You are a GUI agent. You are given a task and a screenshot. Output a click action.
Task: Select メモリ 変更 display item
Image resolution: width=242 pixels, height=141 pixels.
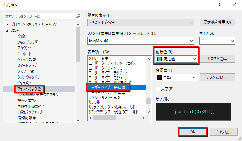click(x=98, y=58)
